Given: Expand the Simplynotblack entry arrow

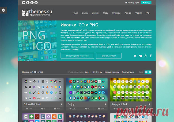Looking at the screenshot, I should [149, 104].
